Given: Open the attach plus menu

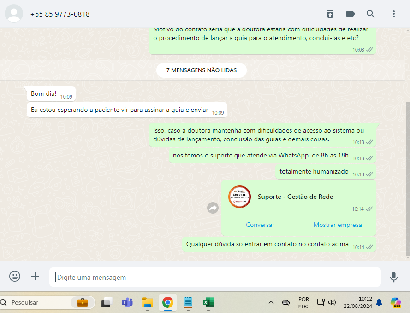Looking at the screenshot, I should (35, 276).
